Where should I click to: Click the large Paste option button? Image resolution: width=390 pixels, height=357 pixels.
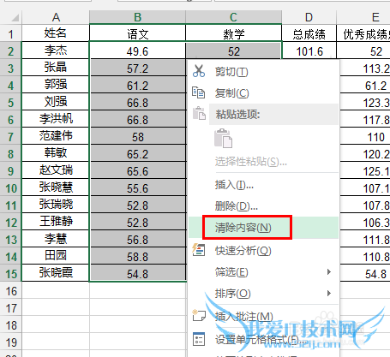pyautogui.click(x=223, y=138)
